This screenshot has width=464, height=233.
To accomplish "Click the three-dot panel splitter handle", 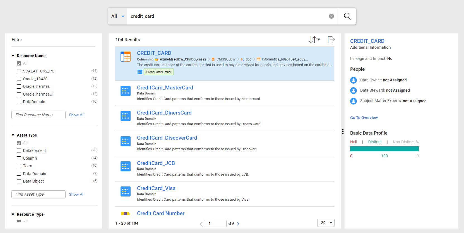I will pos(343,132).
